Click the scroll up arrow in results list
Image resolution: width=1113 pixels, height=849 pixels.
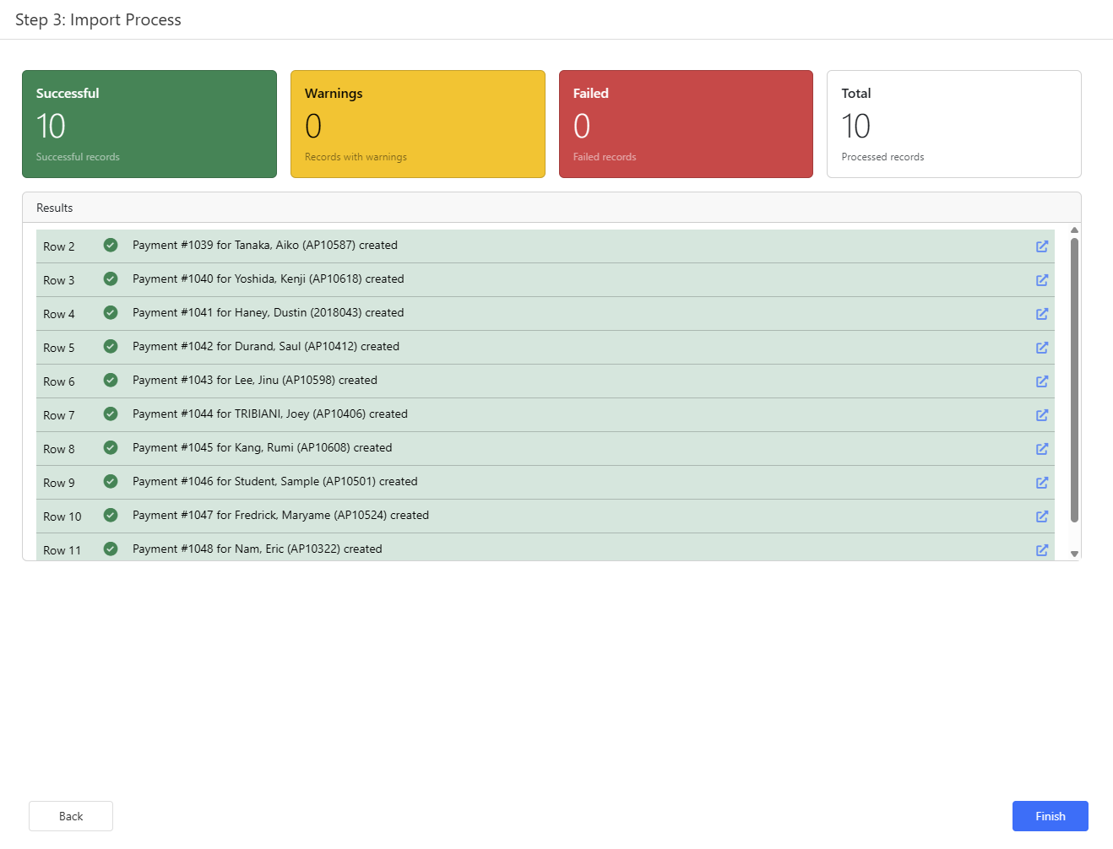click(1074, 230)
